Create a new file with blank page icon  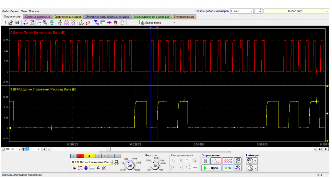coord(5,23)
